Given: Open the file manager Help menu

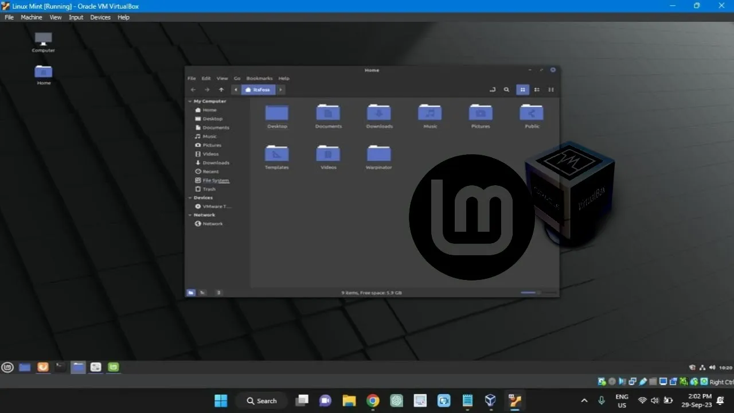Looking at the screenshot, I should 284,78.
